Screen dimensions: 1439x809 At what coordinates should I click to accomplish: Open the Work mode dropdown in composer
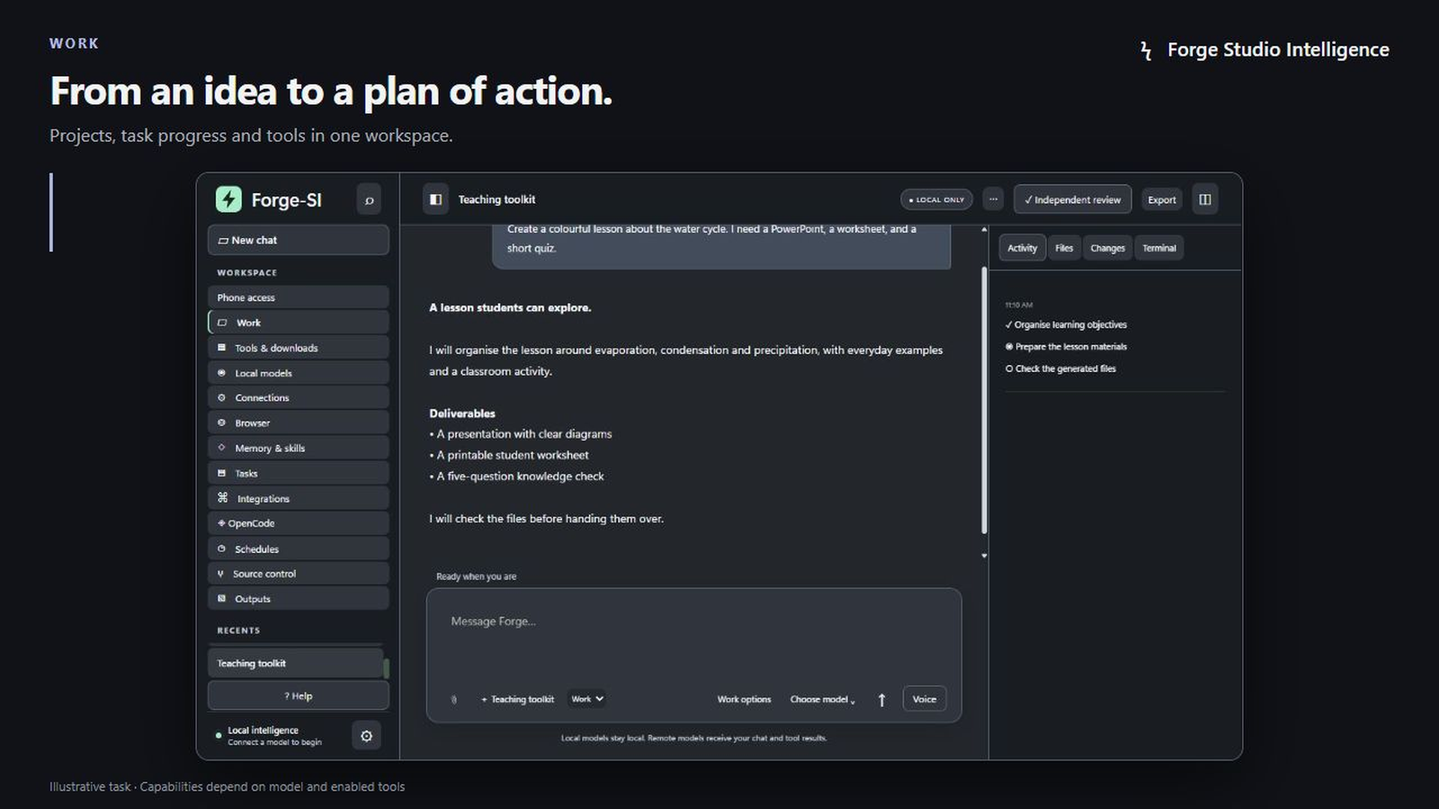coord(586,698)
